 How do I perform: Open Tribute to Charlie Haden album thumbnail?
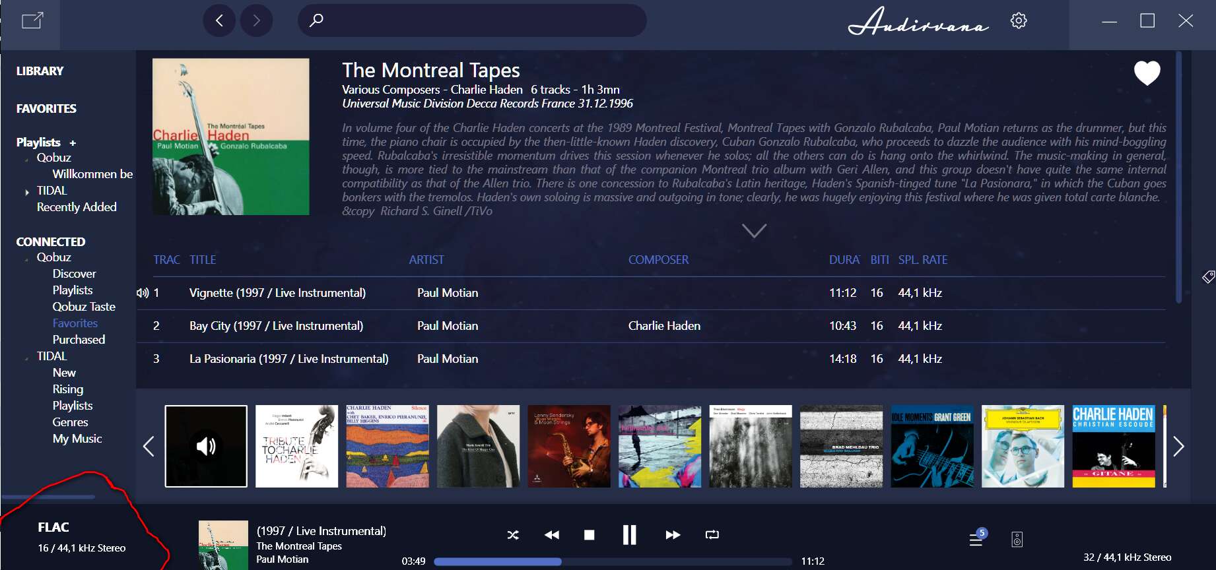296,446
